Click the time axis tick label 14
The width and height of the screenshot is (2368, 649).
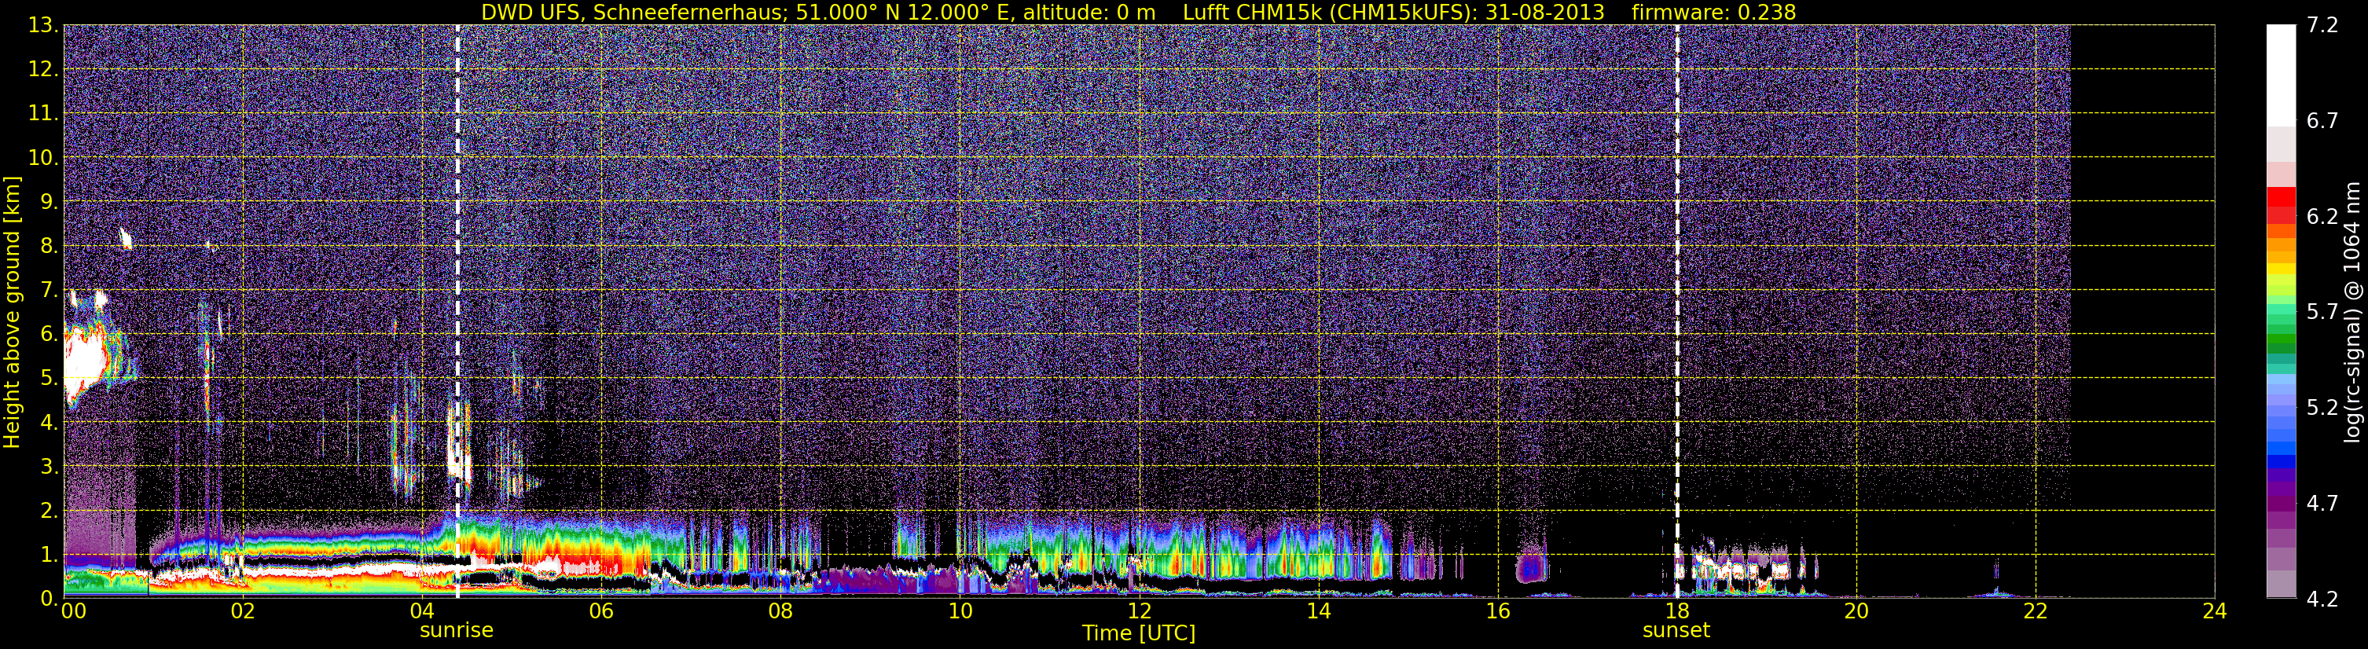click(1318, 611)
